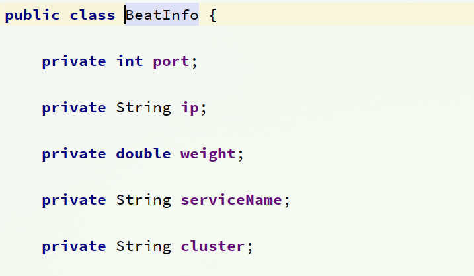Select the cluster field name

pyautogui.click(x=213, y=246)
